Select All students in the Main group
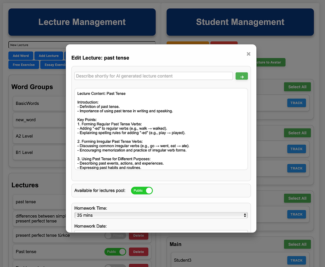325x267 pixels. (x=297, y=244)
